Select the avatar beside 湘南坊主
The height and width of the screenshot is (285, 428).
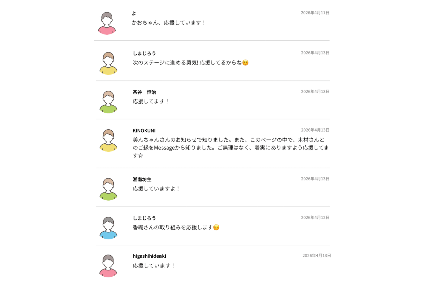tap(108, 189)
